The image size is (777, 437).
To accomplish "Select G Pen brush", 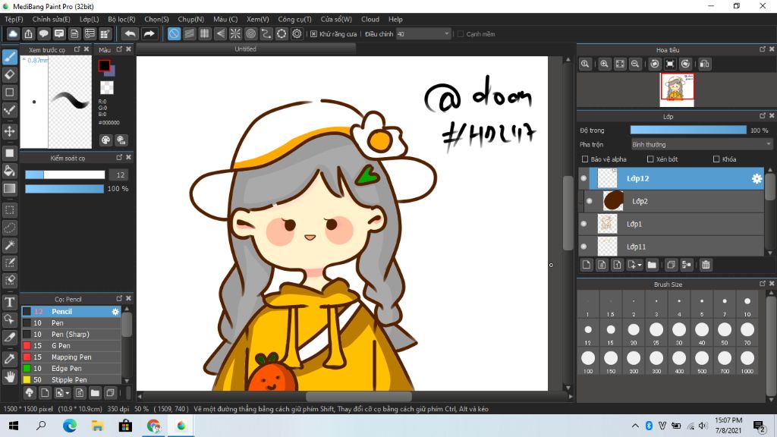I will point(71,346).
